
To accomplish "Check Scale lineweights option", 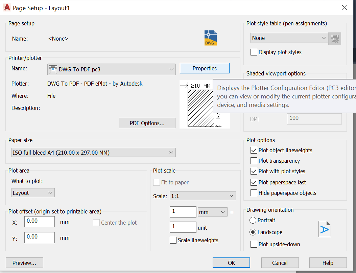I will coord(173,240).
